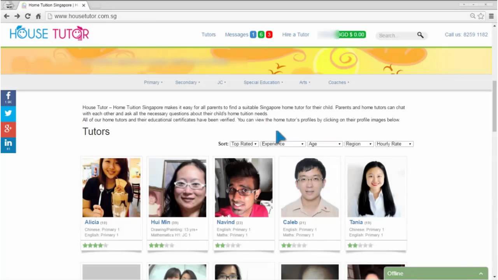Click the 'Tutors' page heading

(96, 131)
